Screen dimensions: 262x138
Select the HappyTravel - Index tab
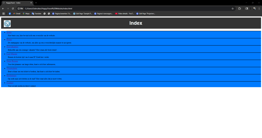coord(17,3)
